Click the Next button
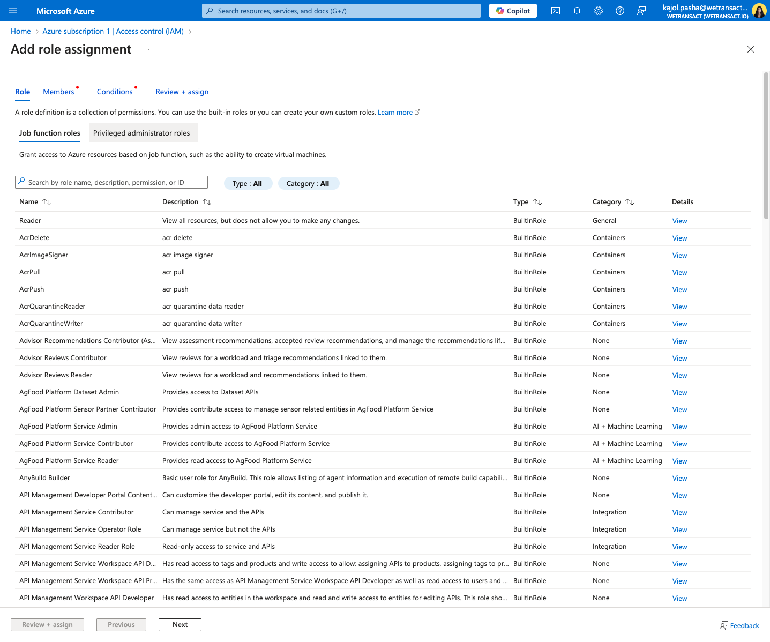Image resolution: width=770 pixels, height=642 pixels. [180, 625]
